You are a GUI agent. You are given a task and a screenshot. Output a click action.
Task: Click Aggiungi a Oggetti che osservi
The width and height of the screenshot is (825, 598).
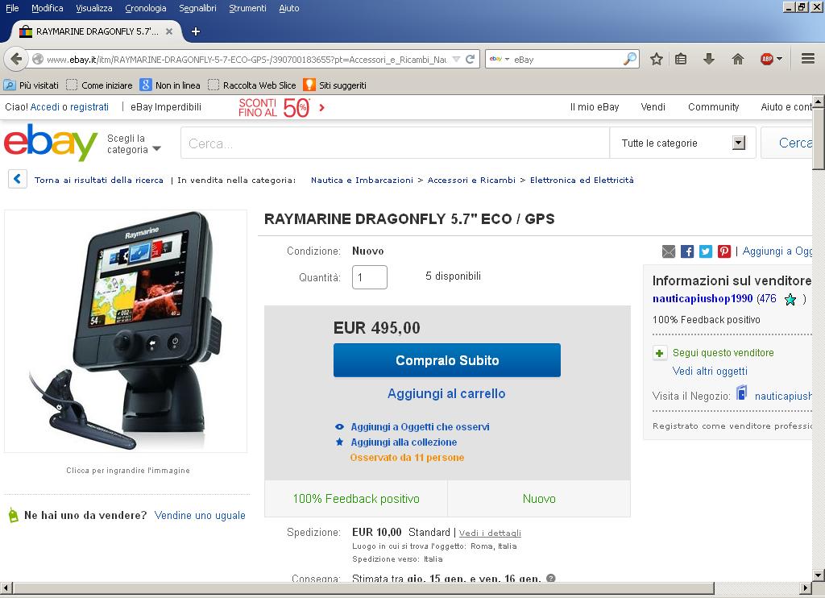coord(420,426)
